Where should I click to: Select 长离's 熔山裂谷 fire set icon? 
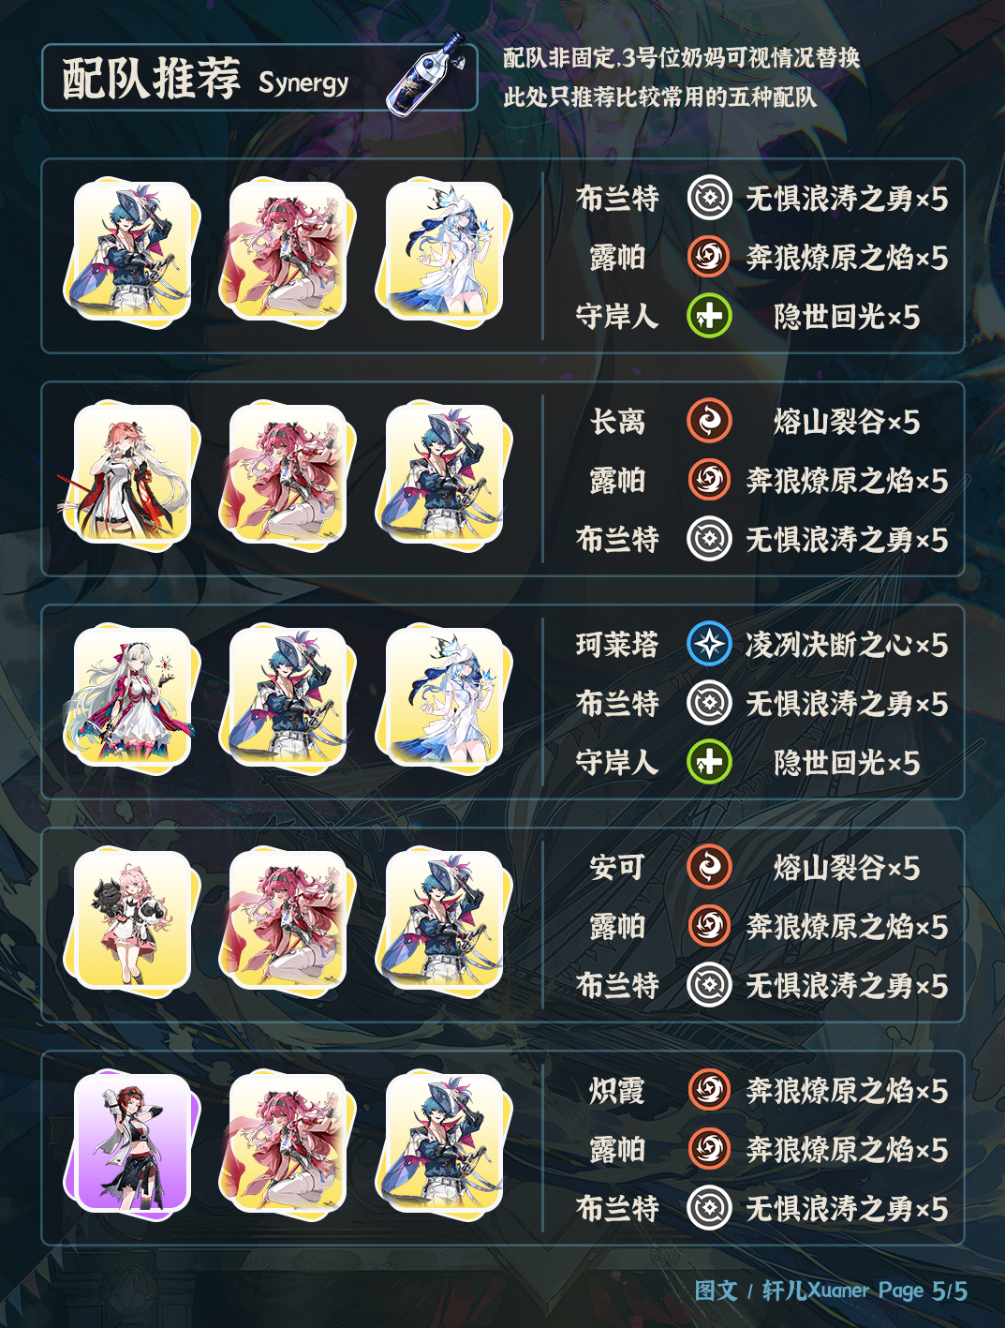tap(709, 421)
